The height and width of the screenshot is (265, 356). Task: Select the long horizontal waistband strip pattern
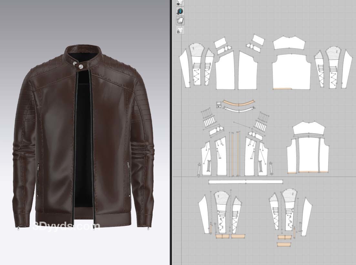245,182
